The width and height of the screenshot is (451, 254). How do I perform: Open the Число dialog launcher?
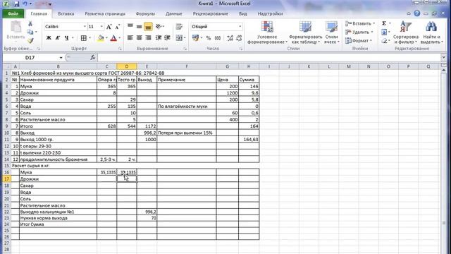(x=241, y=49)
